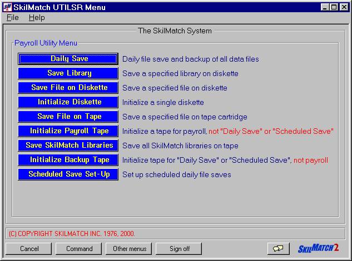Select Save File on Diskette
This screenshot has width=352, height=261.
pos(68,88)
